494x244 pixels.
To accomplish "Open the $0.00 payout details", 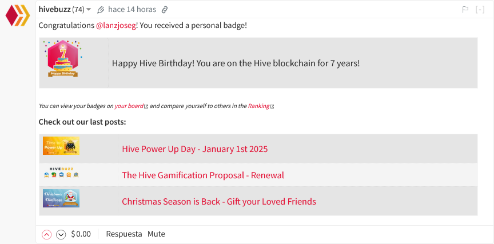I will click(x=81, y=234).
